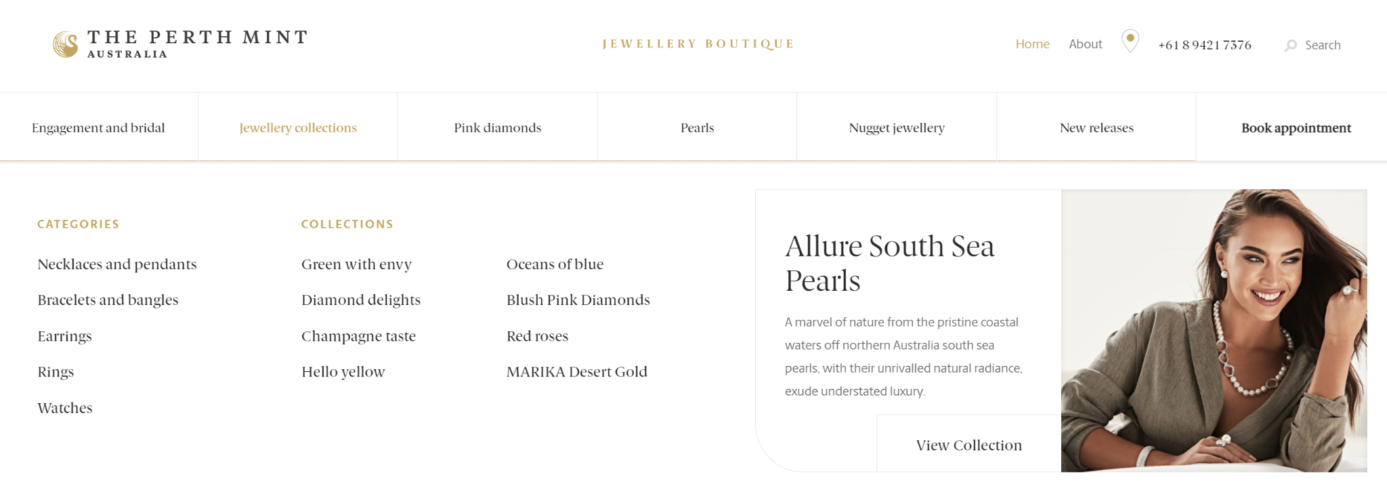Image resolution: width=1387 pixels, height=495 pixels.
Task: Open the Pink diamonds menu
Action: coord(498,128)
